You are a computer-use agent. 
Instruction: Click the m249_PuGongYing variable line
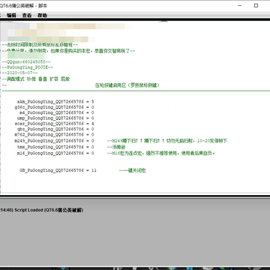tap(54, 141)
